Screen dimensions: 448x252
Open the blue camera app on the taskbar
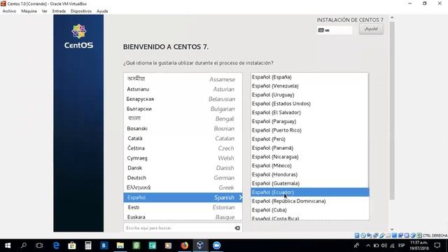[216, 246]
